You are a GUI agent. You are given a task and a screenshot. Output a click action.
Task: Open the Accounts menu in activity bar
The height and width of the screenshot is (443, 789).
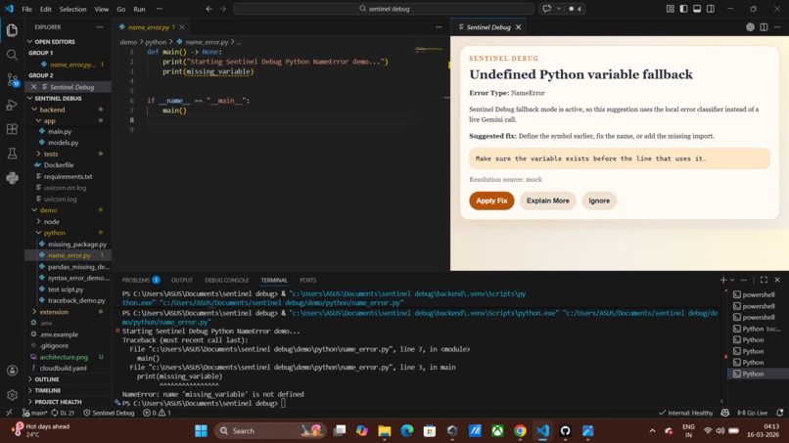click(12, 371)
